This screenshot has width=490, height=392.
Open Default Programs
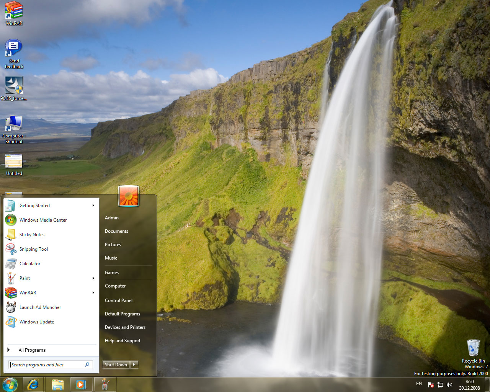point(122,314)
